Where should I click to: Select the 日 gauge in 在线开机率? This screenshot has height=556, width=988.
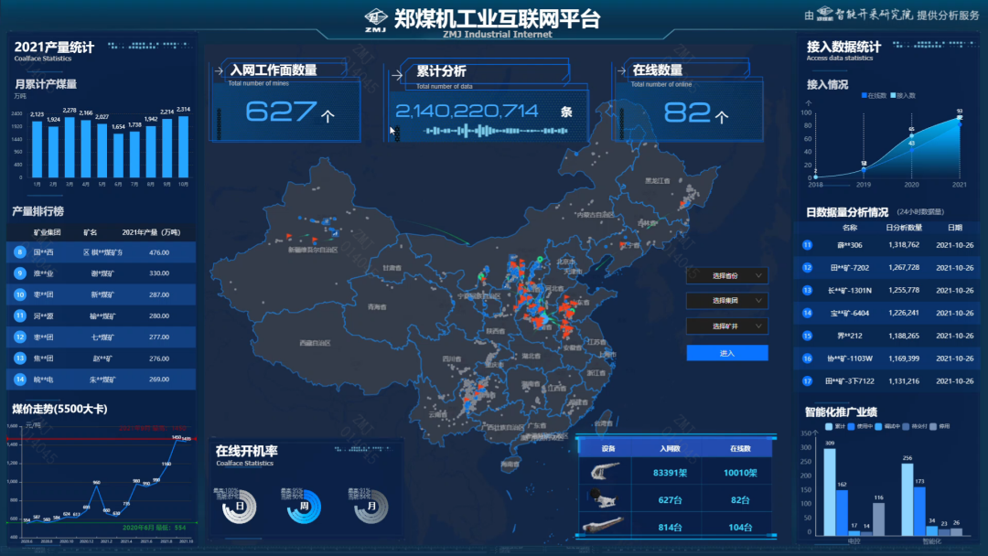click(240, 507)
